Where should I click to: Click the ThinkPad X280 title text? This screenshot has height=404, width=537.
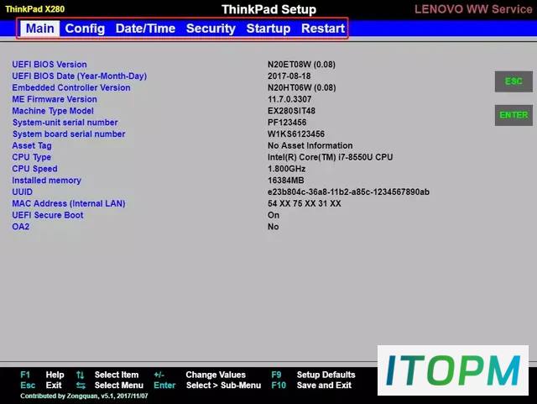pos(35,9)
